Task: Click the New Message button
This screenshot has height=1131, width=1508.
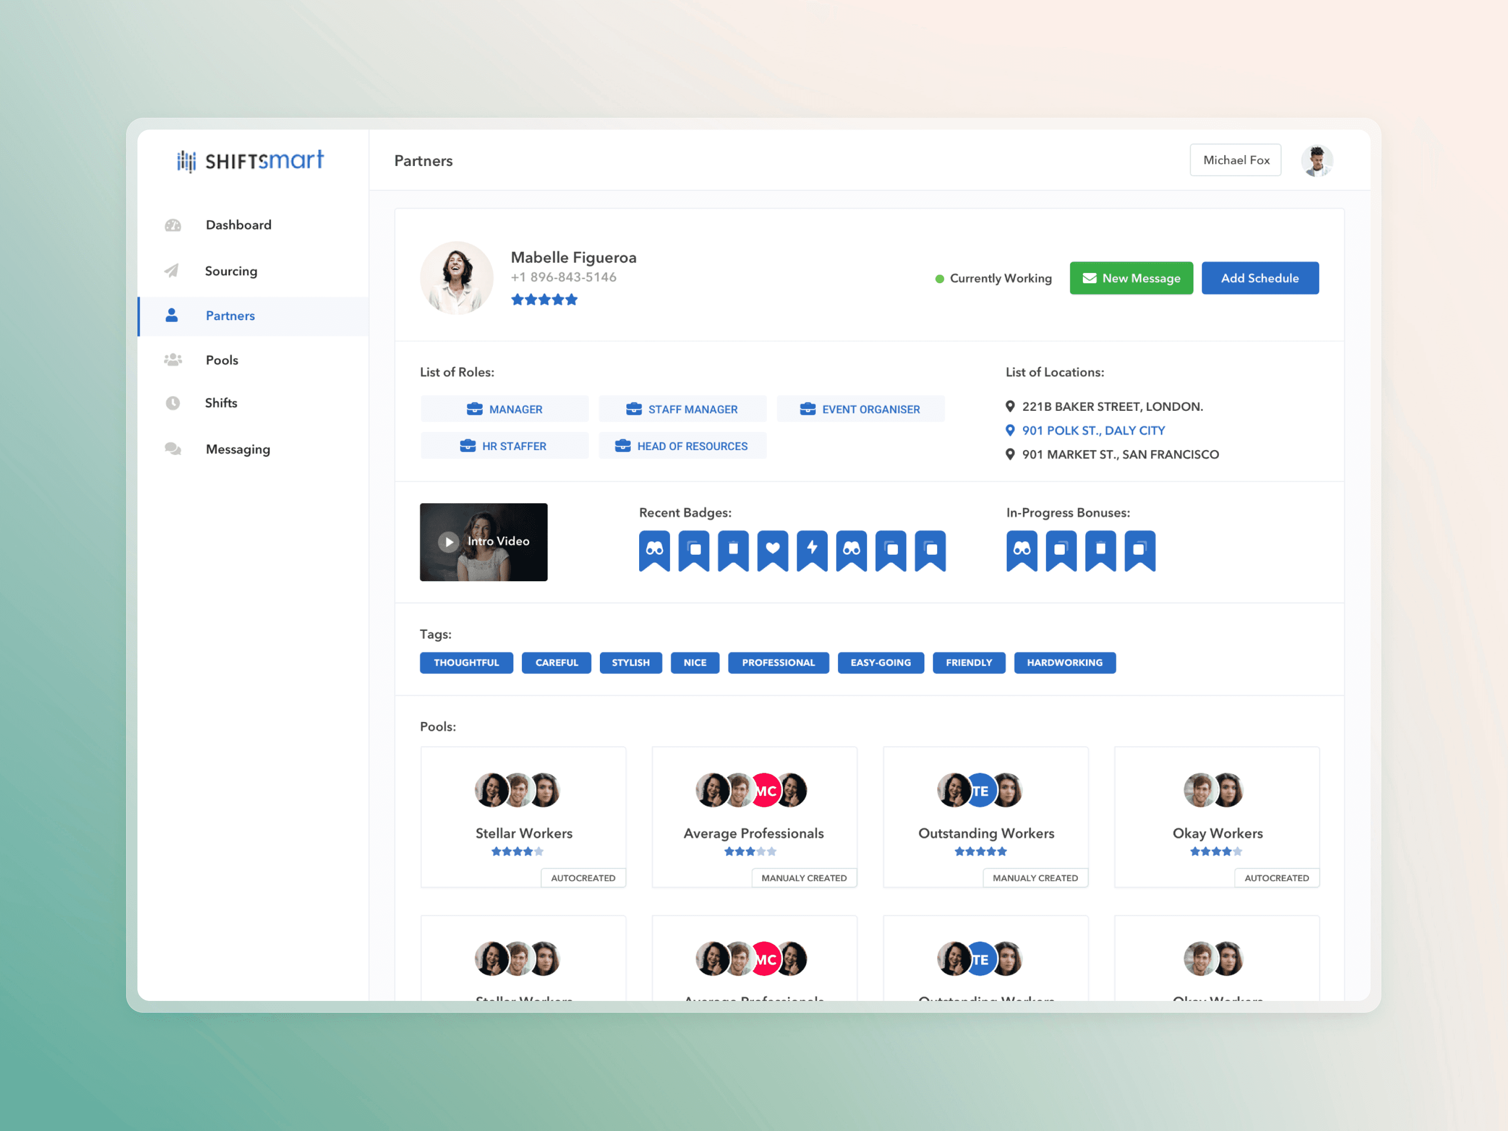Action: 1131,278
